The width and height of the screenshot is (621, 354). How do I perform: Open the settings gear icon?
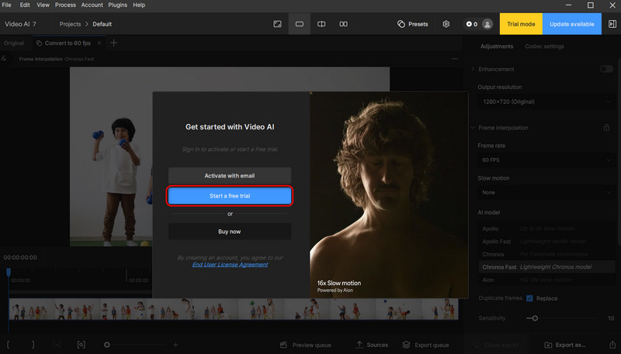[446, 24]
